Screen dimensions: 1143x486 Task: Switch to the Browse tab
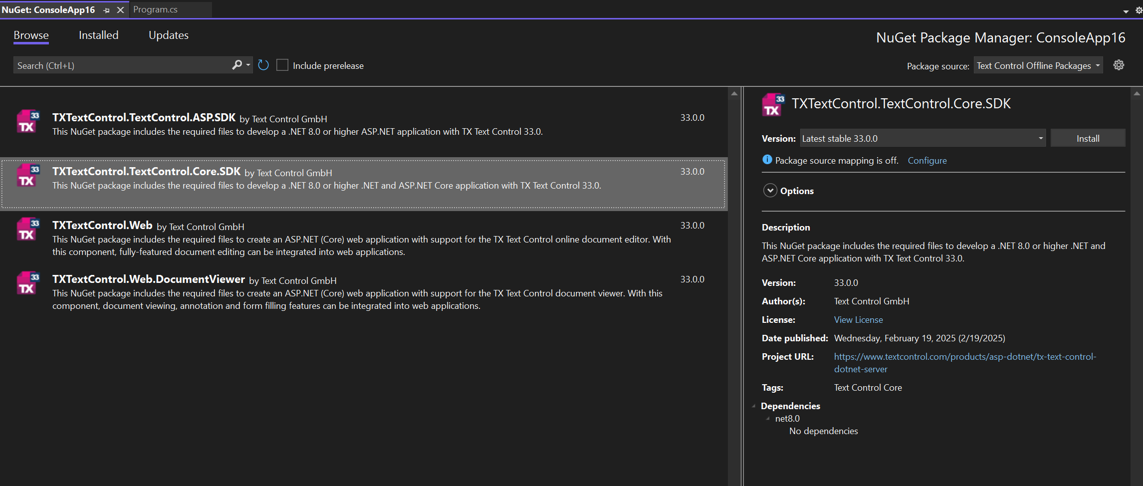(x=31, y=35)
